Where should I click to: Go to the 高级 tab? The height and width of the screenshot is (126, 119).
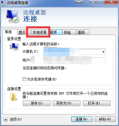83,32
